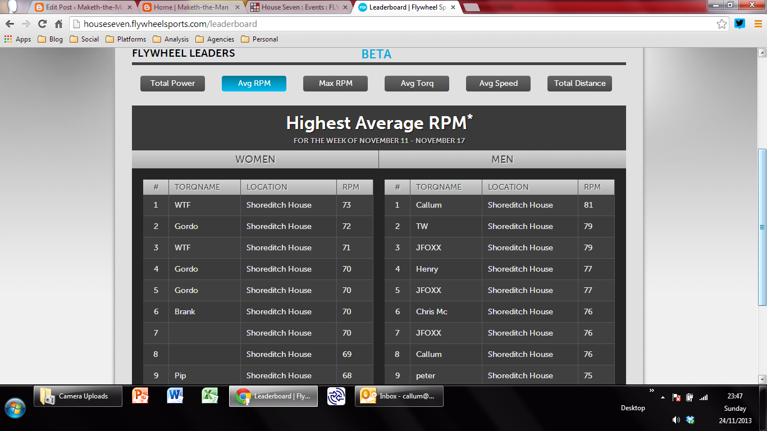Select the Chrome Leaderboard taskbar button
767x431 pixels.
pyautogui.click(x=273, y=396)
